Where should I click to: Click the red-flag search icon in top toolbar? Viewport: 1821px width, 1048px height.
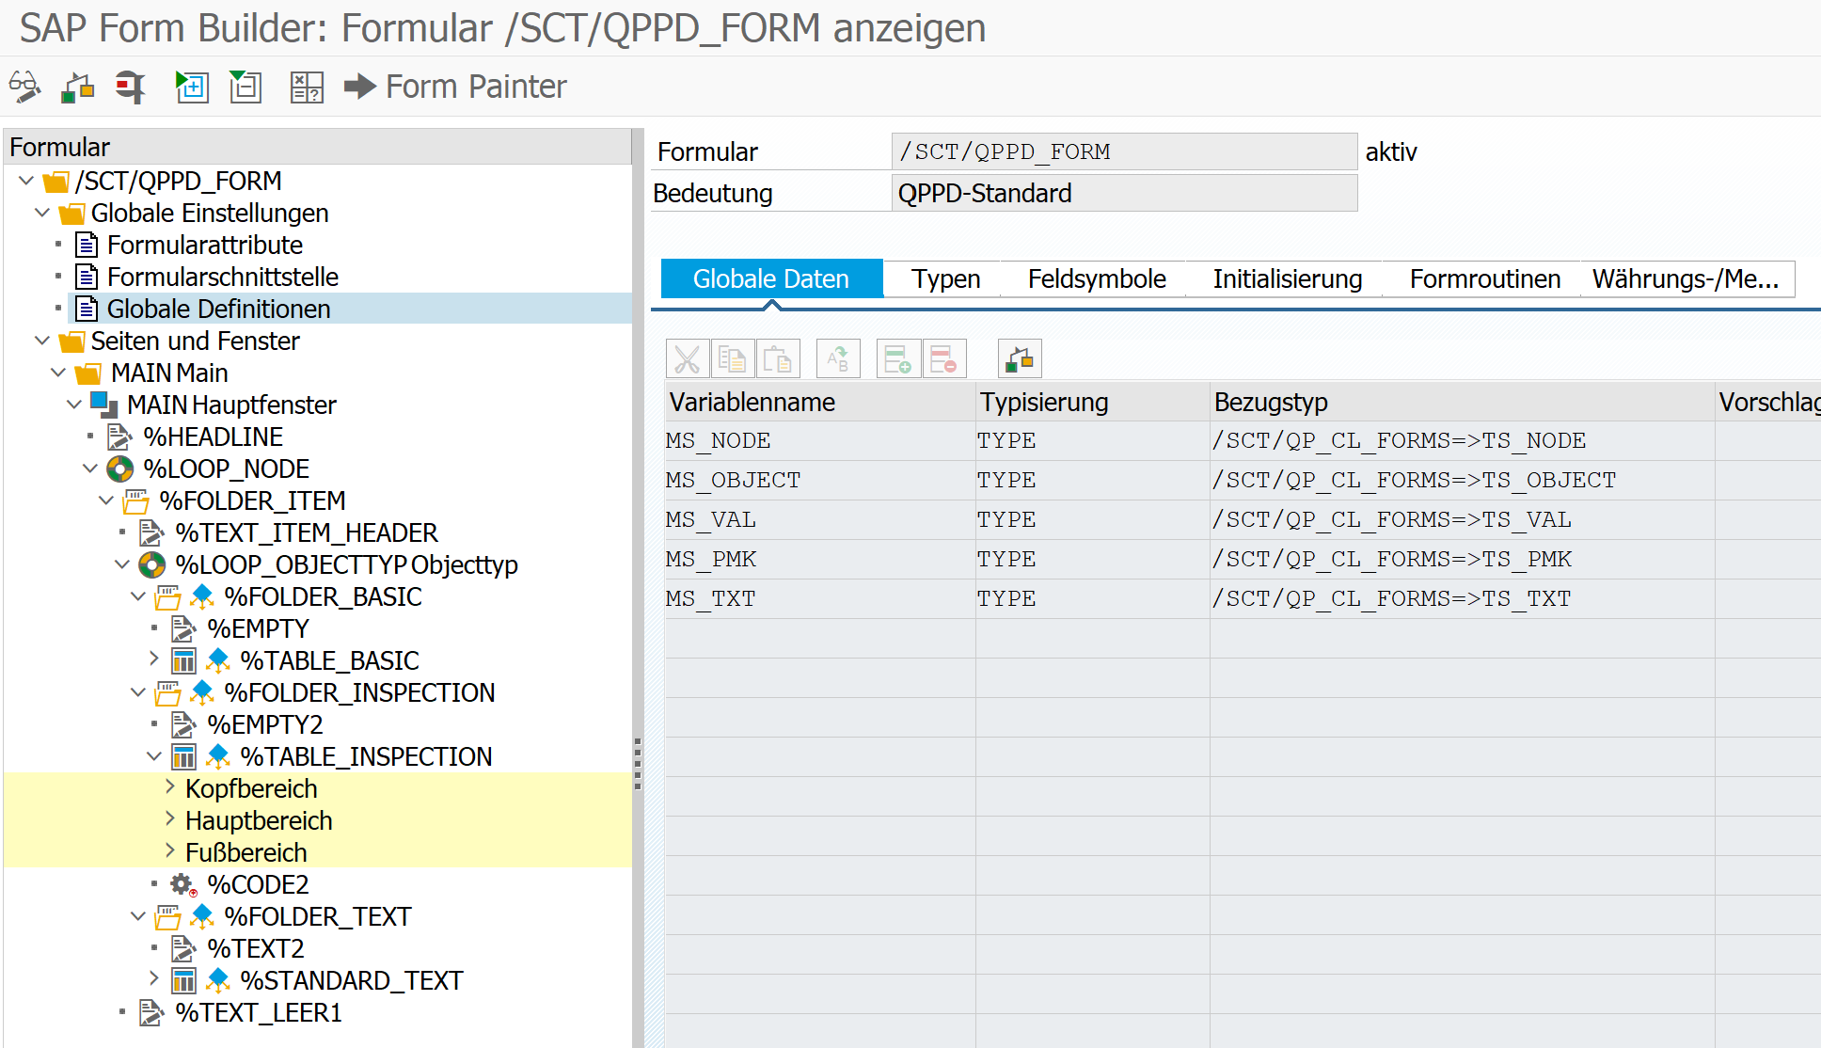coord(130,87)
